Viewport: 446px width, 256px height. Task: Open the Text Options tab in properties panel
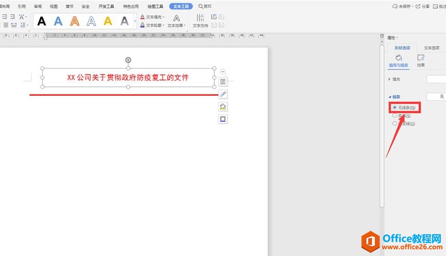coord(431,48)
